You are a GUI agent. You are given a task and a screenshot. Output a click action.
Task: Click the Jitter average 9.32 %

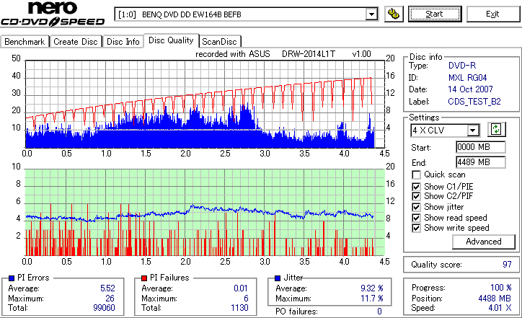click(372, 288)
